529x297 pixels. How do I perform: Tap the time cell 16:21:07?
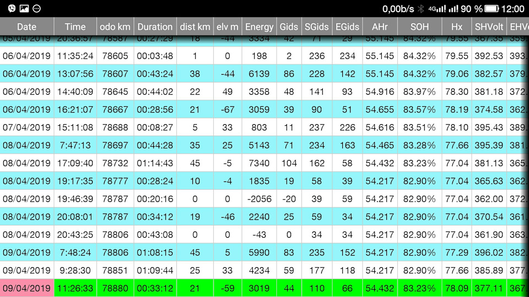point(75,109)
